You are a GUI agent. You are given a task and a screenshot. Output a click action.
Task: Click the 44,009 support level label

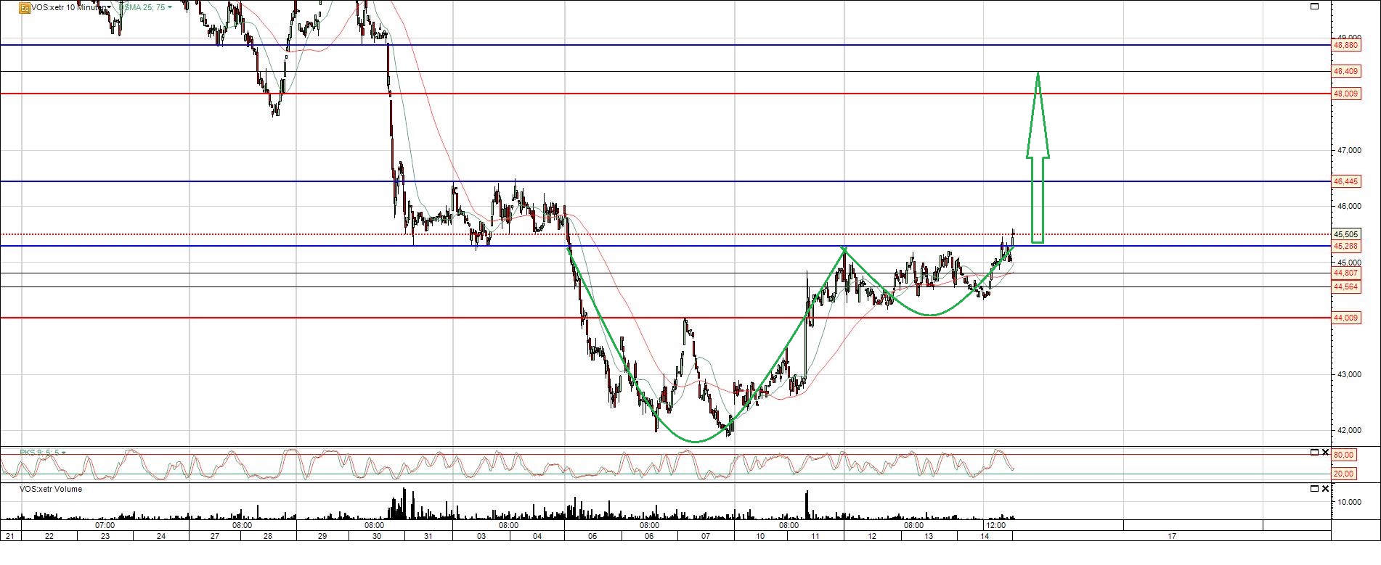pyautogui.click(x=1345, y=318)
